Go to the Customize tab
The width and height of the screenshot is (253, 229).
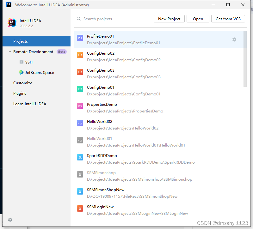[x=36, y=83]
